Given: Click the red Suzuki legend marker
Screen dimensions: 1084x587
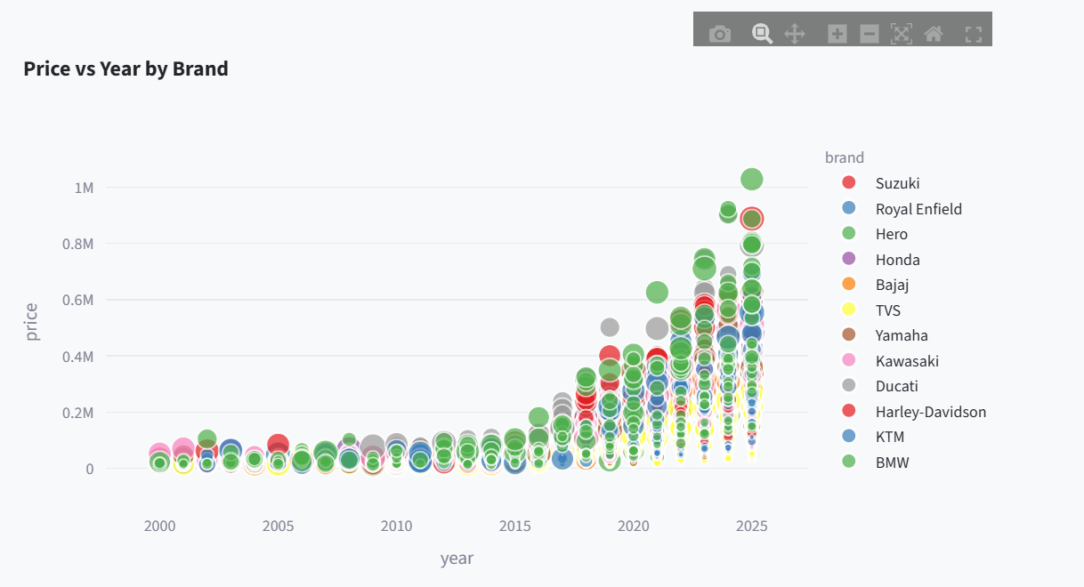Looking at the screenshot, I should [x=849, y=183].
